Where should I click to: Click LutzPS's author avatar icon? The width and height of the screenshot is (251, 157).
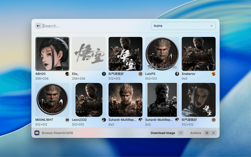[x=177, y=74]
